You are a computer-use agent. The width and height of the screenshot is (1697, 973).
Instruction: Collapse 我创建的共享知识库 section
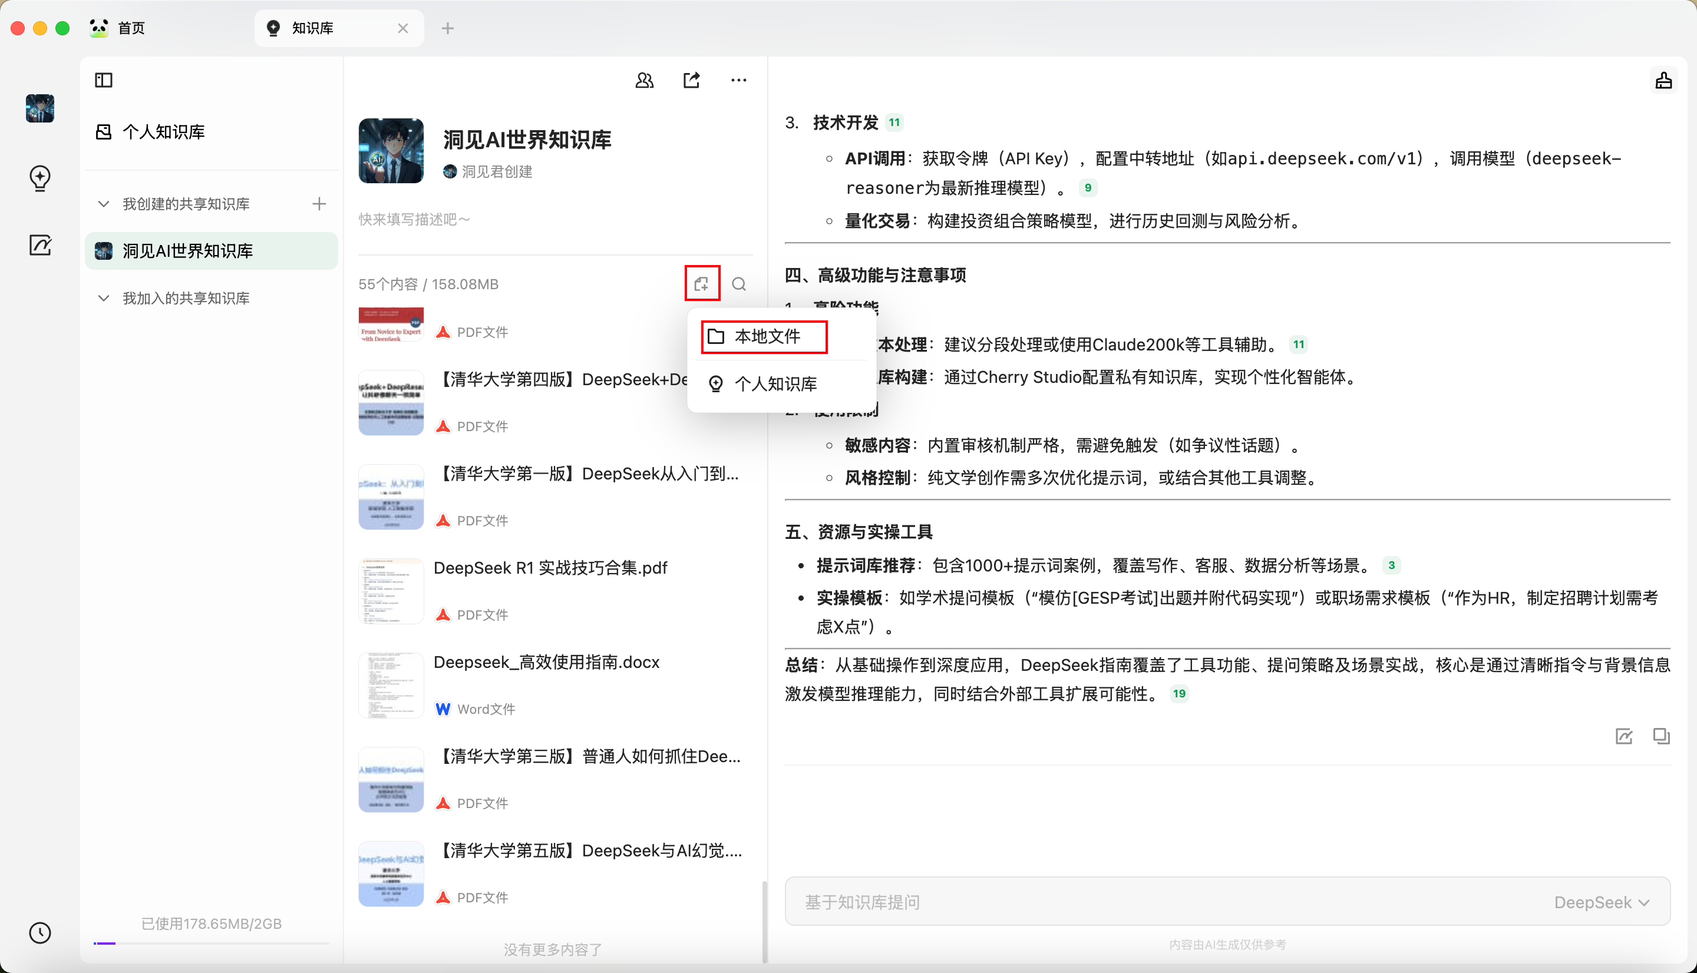point(104,204)
